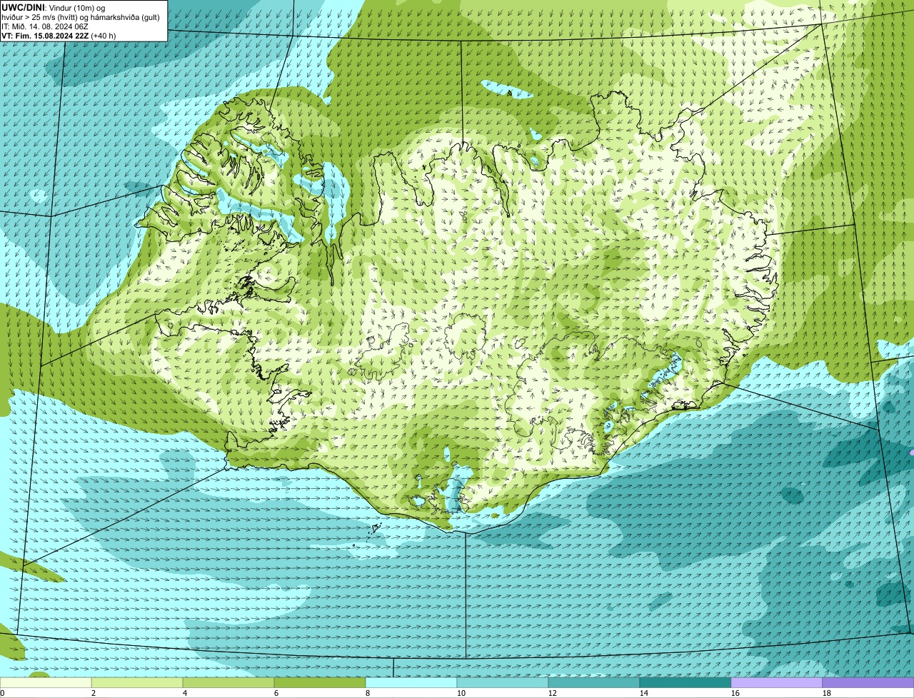The height and width of the screenshot is (698, 914).
Task: Select the purple legend swatch above 18 m/s
Action: click(x=868, y=682)
